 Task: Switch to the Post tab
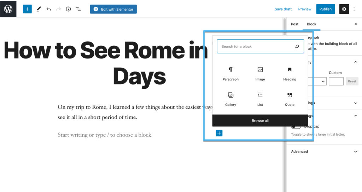click(x=294, y=24)
